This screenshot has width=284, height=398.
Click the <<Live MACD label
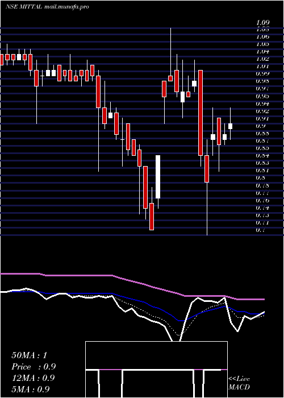tap(239, 383)
